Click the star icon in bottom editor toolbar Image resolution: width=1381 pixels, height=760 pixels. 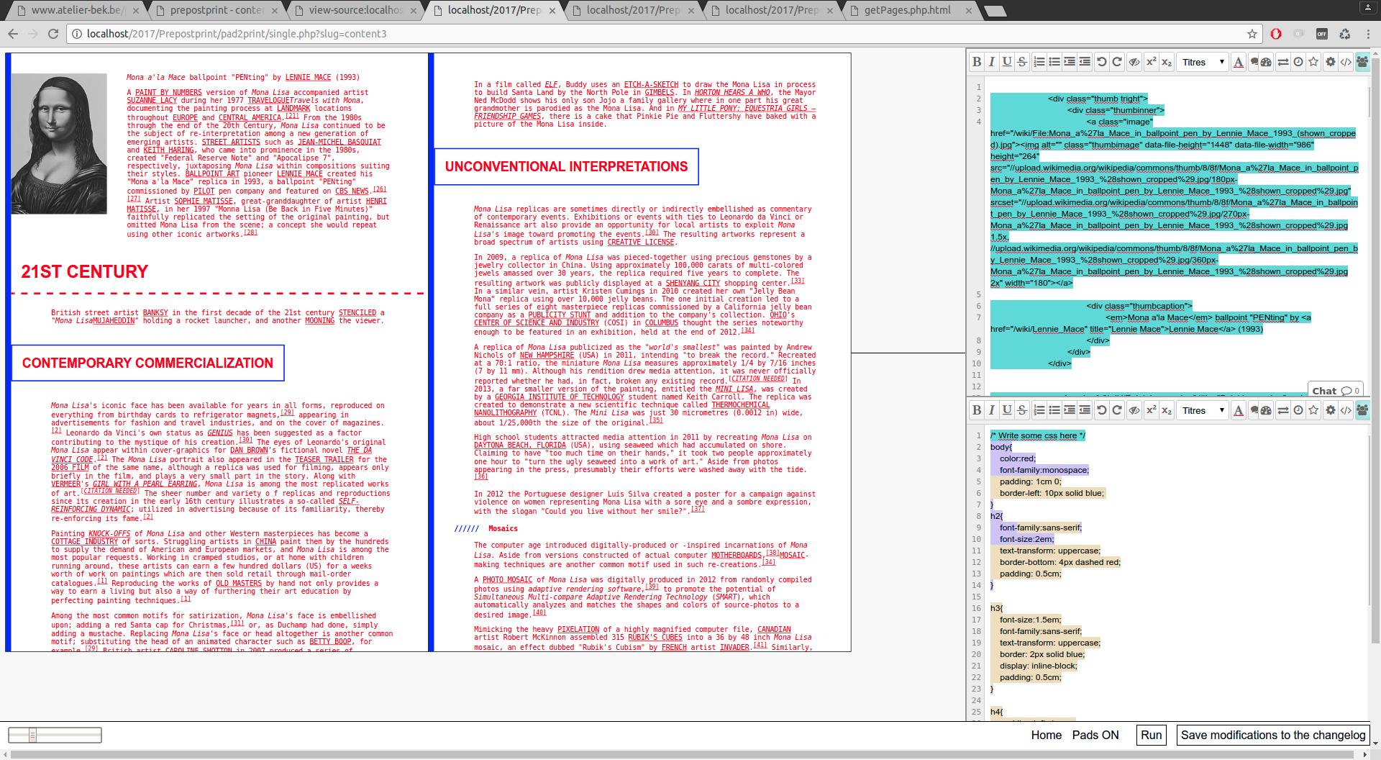1313,410
